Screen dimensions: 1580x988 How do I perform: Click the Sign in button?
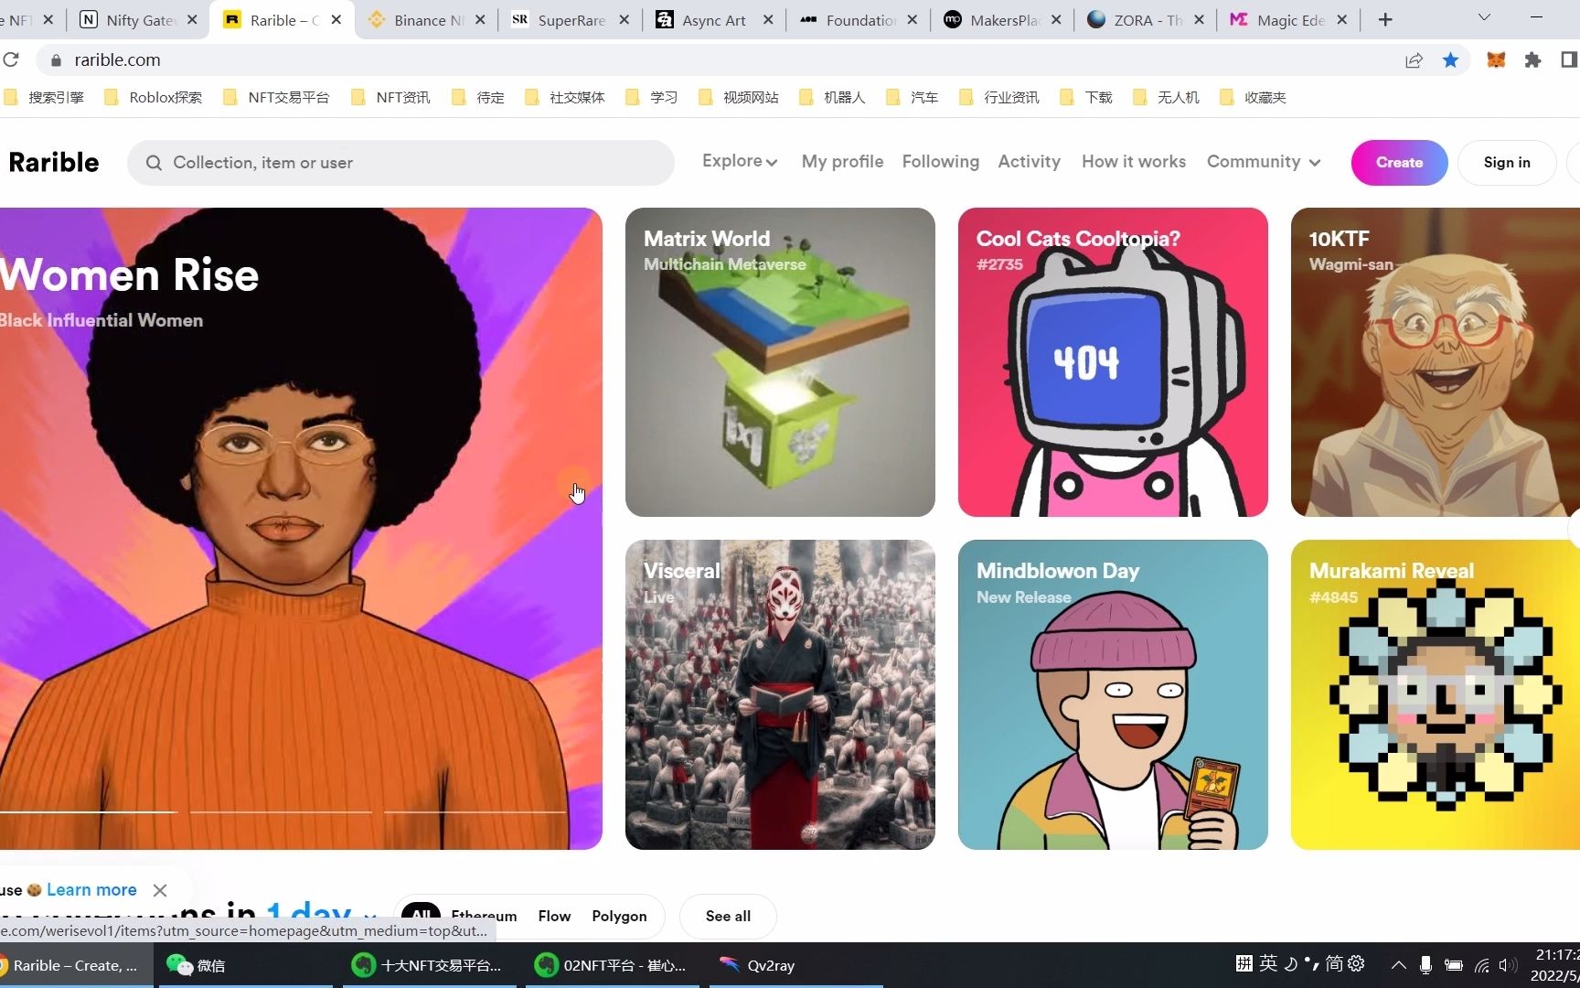pos(1507,162)
